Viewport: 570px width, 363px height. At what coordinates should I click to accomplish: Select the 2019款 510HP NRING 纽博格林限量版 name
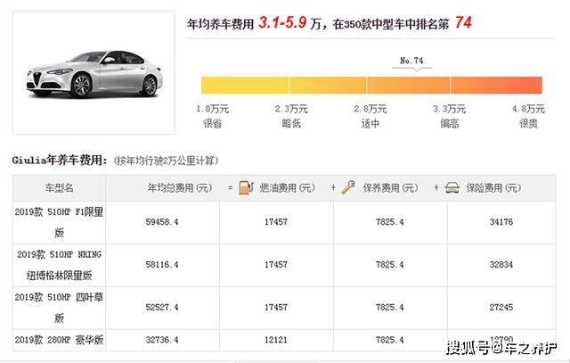[x=60, y=265]
